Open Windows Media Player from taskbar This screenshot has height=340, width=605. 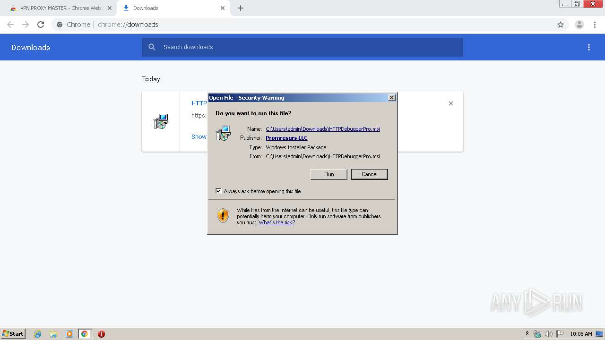69,334
